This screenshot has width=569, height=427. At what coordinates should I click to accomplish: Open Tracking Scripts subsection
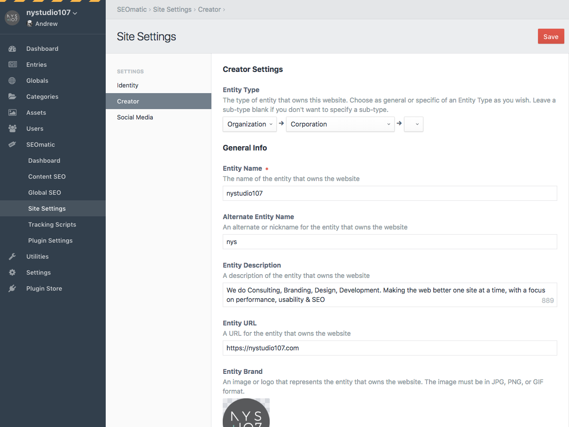(x=53, y=224)
